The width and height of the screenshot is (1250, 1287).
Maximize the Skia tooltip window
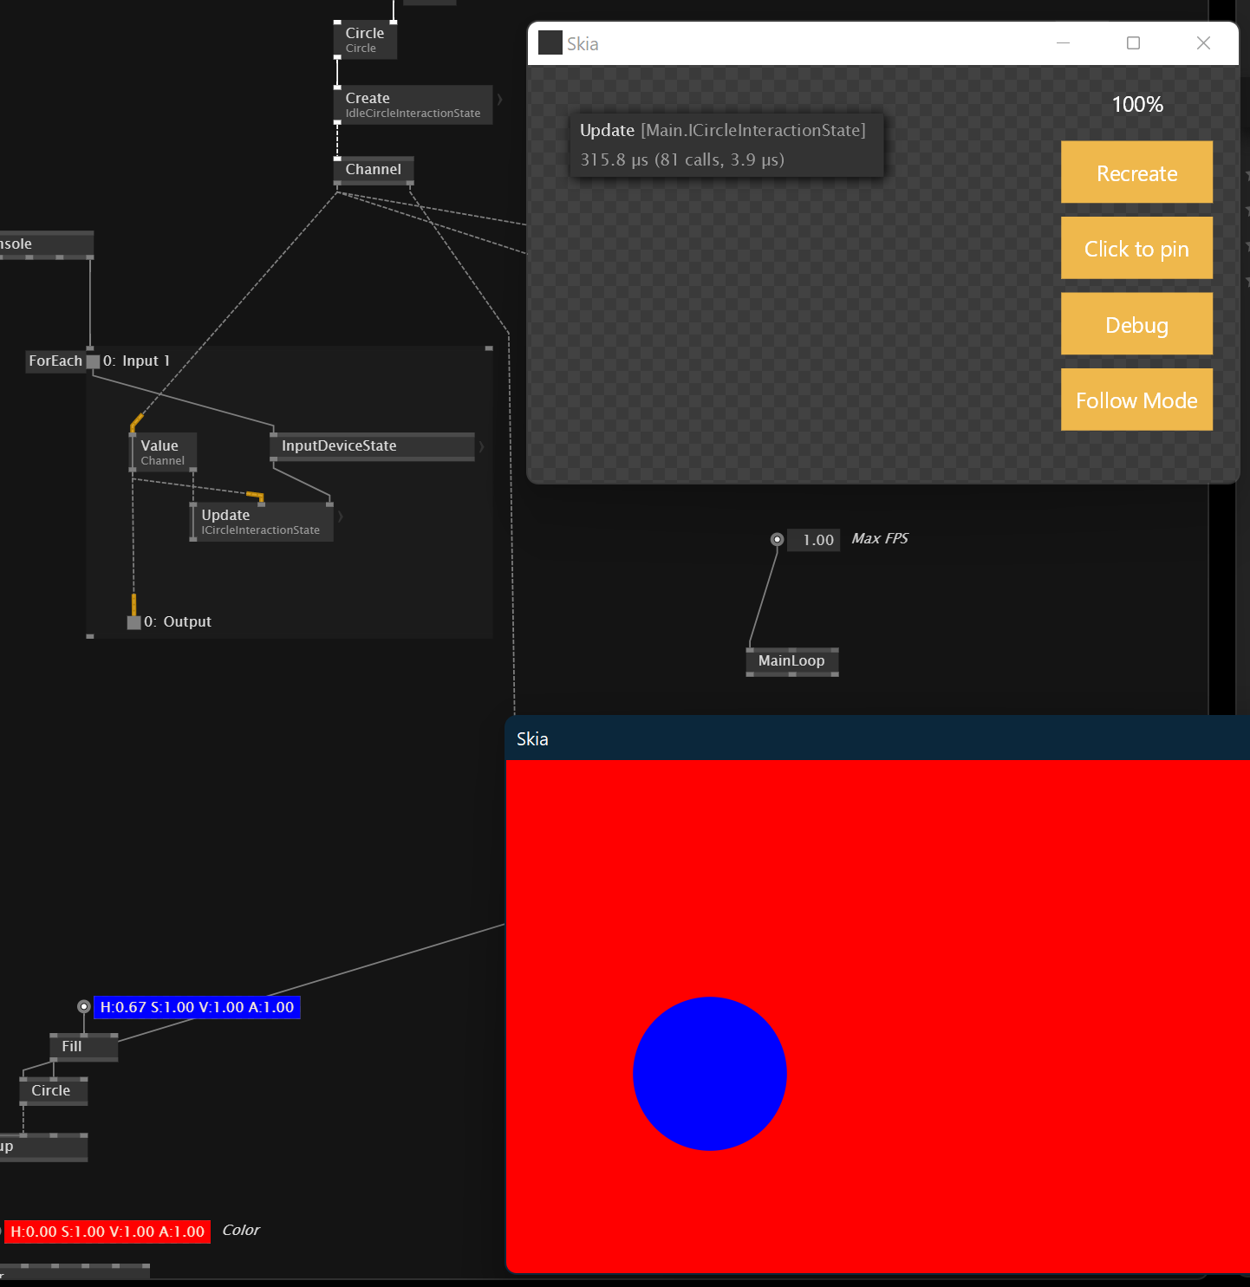(x=1133, y=43)
